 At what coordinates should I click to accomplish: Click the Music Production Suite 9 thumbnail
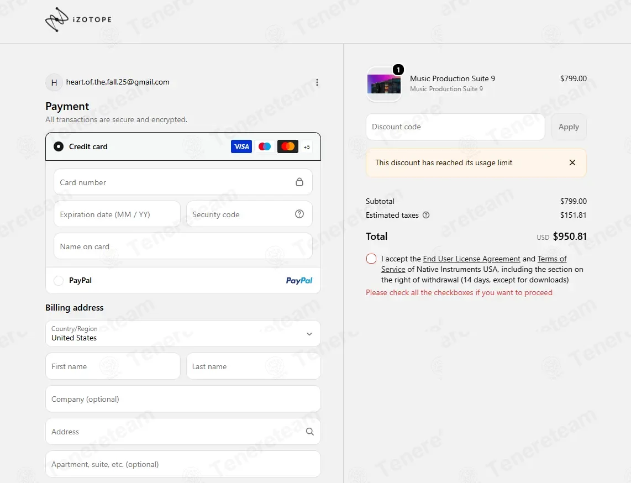point(384,85)
